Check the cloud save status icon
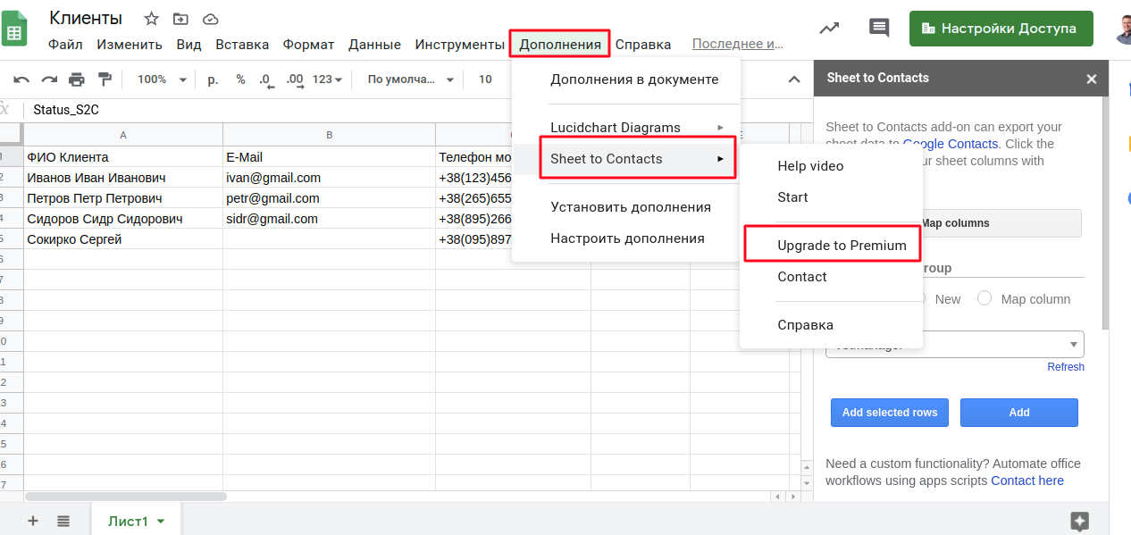 (x=210, y=19)
